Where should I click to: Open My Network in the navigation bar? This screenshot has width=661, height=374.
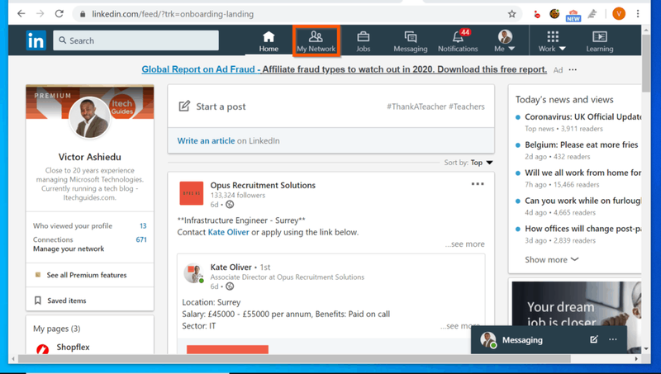coord(316,41)
